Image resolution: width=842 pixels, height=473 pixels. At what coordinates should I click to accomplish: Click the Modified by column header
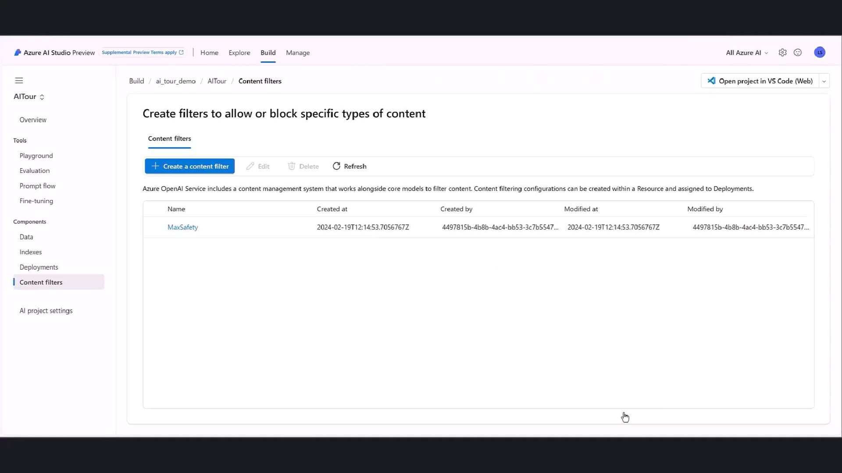tap(705, 209)
